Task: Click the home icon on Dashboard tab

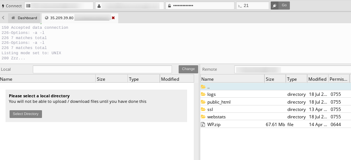Action: point(13,18)
